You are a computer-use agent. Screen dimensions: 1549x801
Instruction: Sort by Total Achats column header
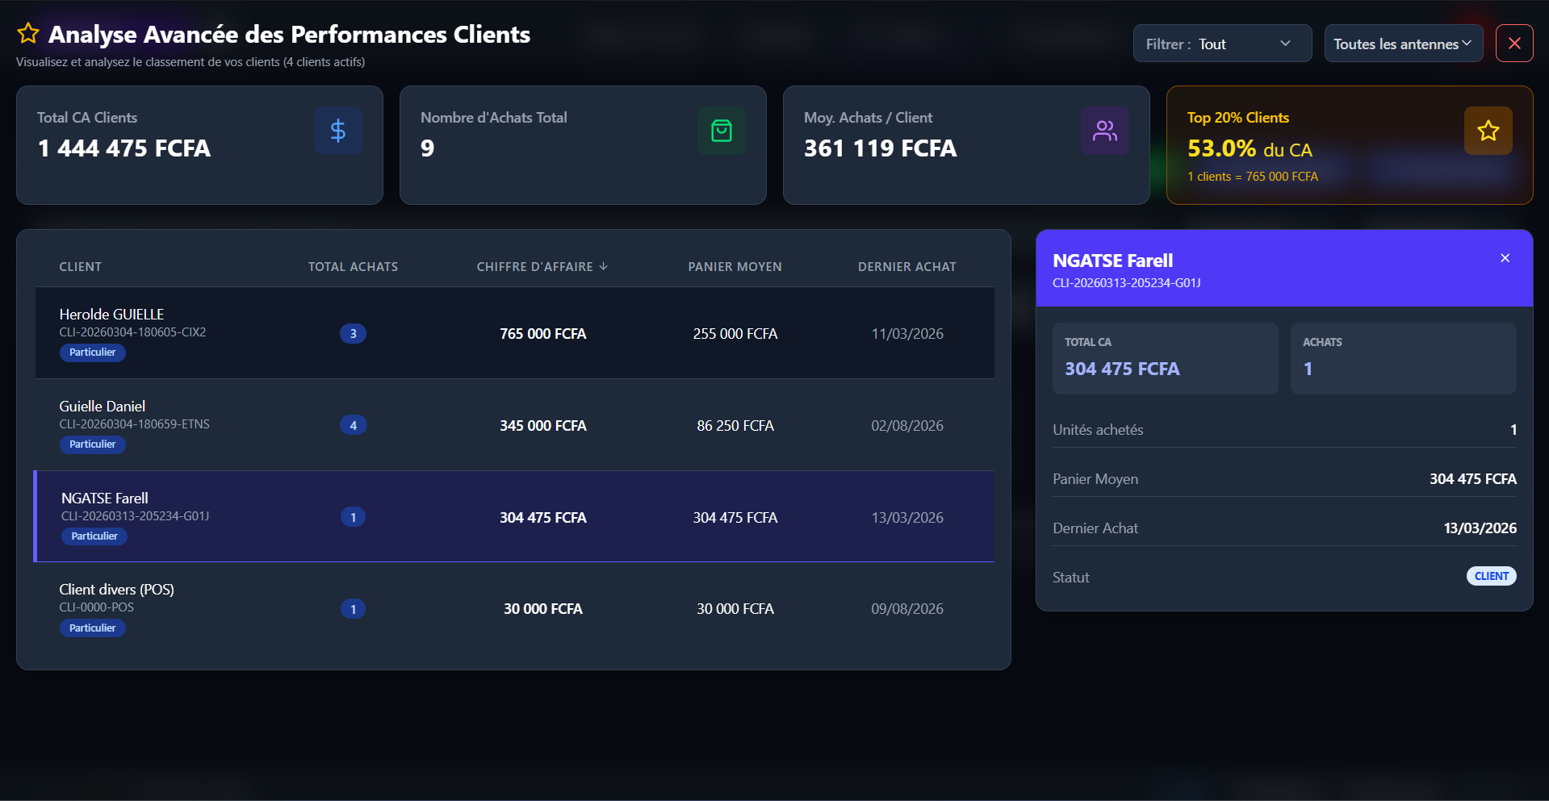(353, 267)
